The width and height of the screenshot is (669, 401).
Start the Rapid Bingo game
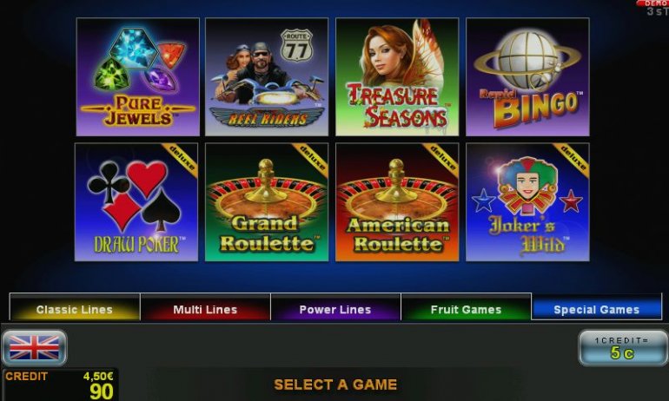point(527,77)
